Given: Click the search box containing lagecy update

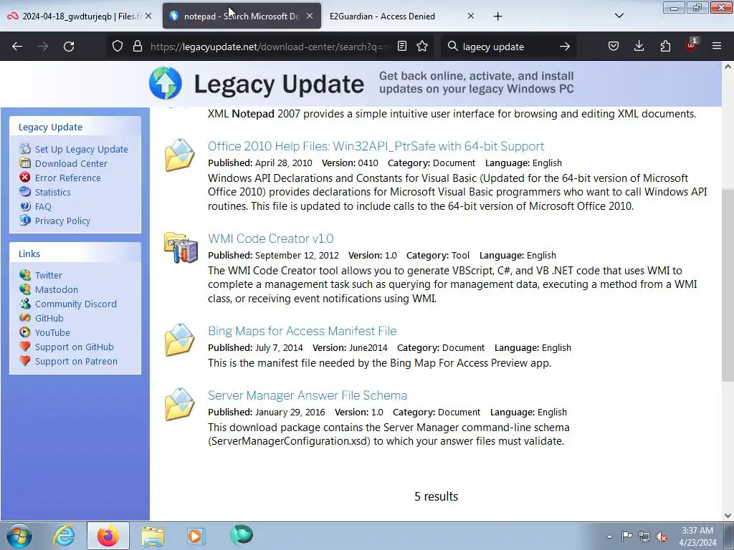Looking at the screenshot, I should coord(508,47).
